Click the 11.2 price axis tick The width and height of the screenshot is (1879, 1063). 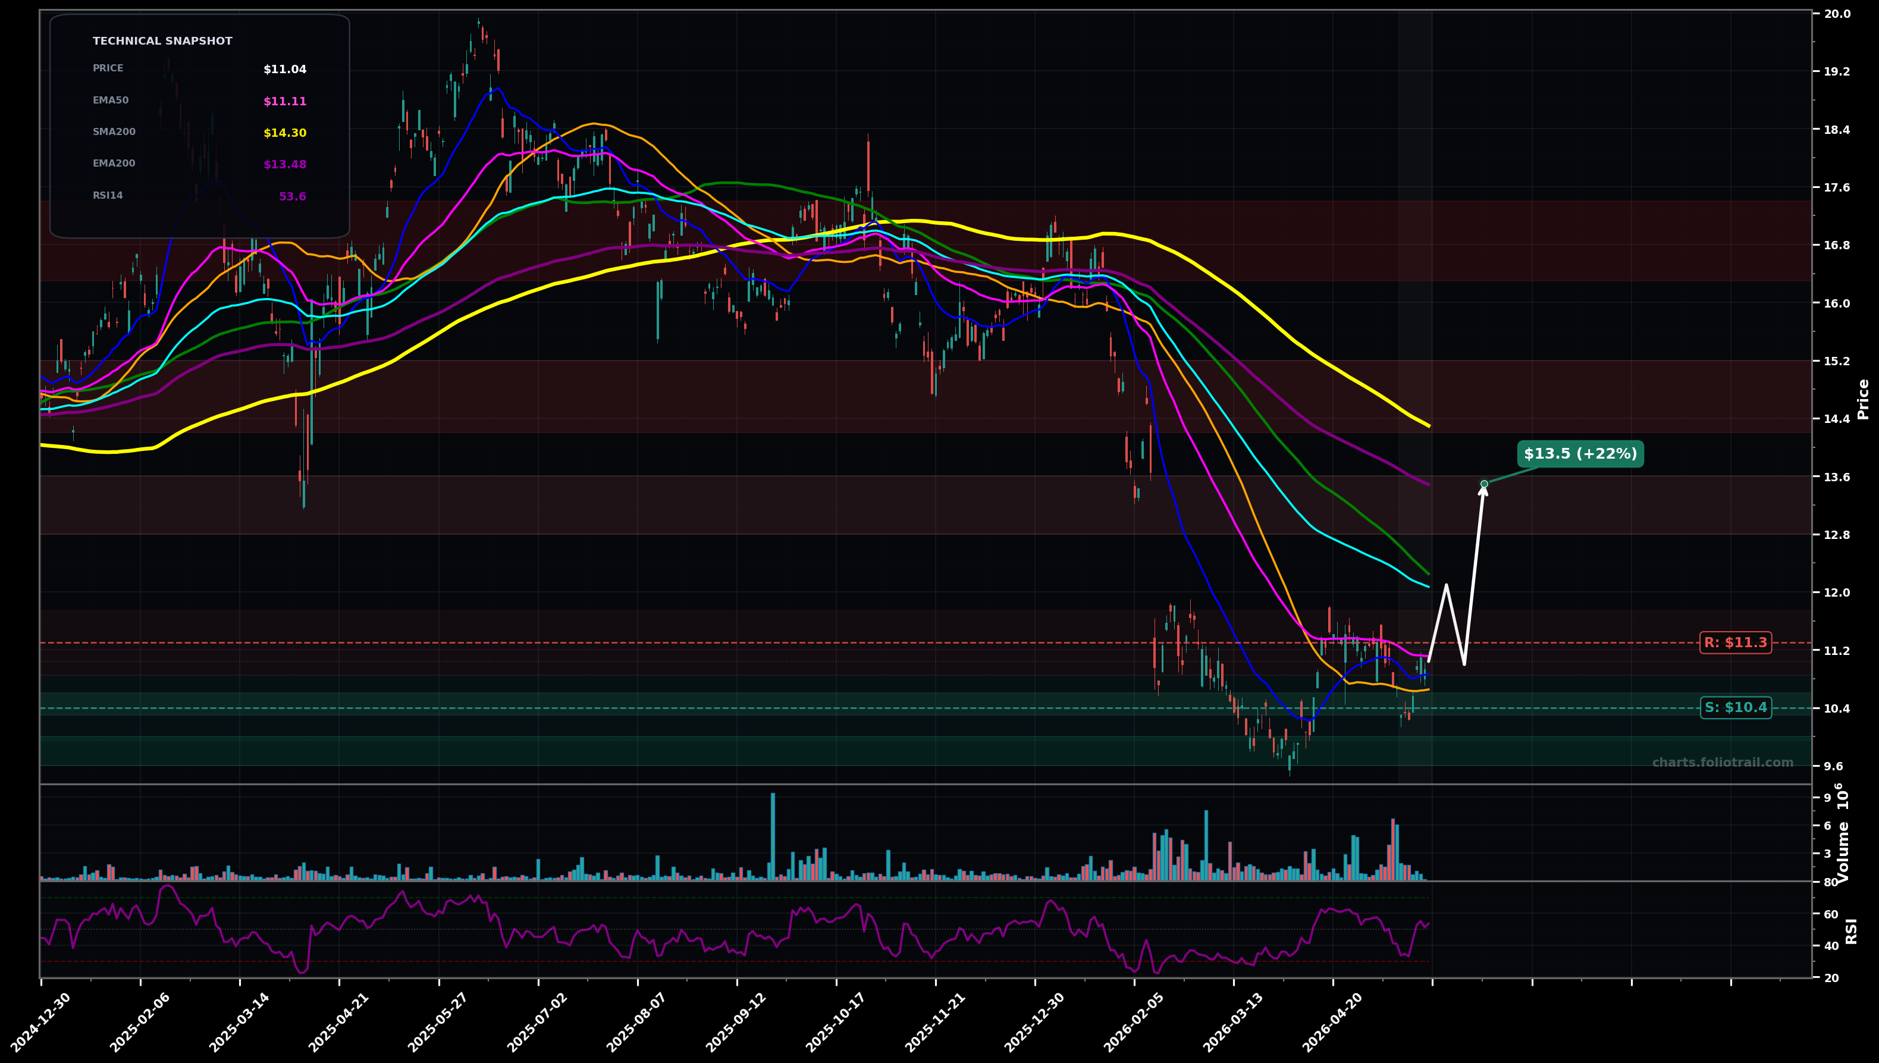click(1837, 651)
